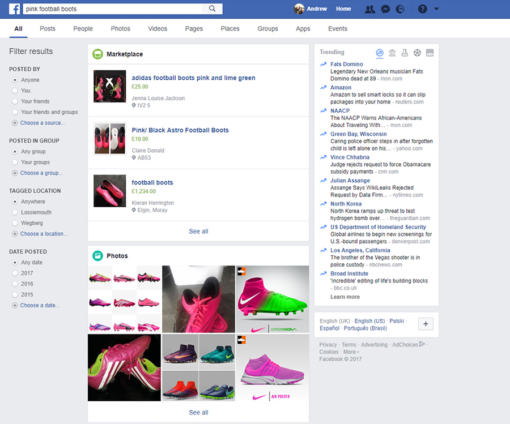
Task: Click the Marketplace section icon
Action: 97,54
